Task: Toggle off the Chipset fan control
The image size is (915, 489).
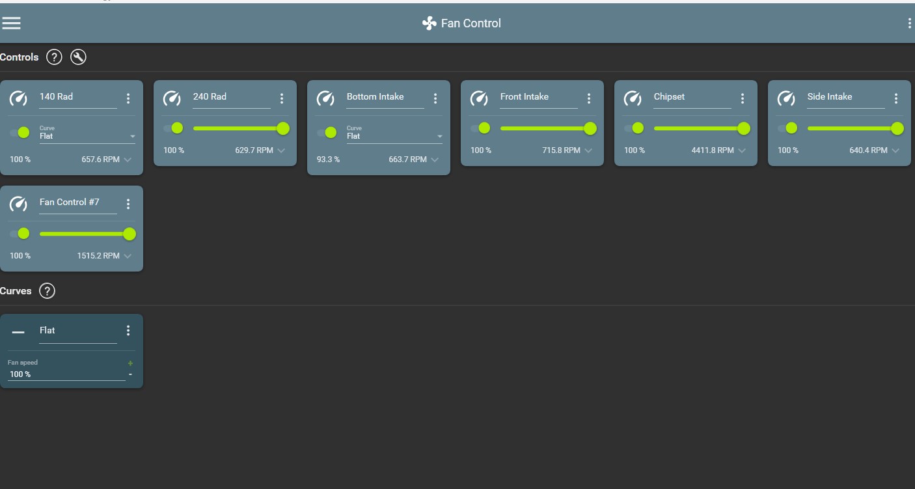Action: pyautogui.click(x=636, y=128)
